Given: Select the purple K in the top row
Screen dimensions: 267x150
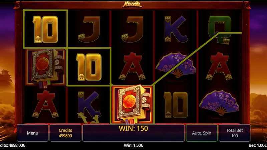Looking at the screenshot, I should (x=176, y=29).
